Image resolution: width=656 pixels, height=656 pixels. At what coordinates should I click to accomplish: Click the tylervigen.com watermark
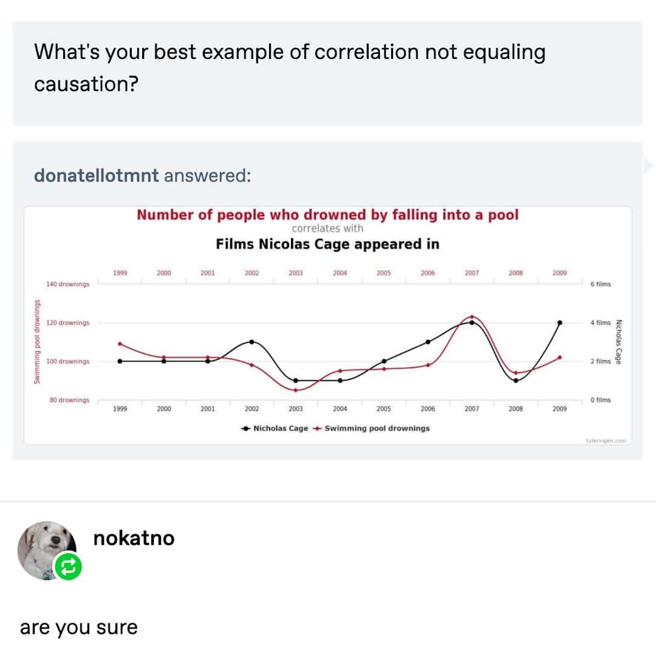[606, 441]
